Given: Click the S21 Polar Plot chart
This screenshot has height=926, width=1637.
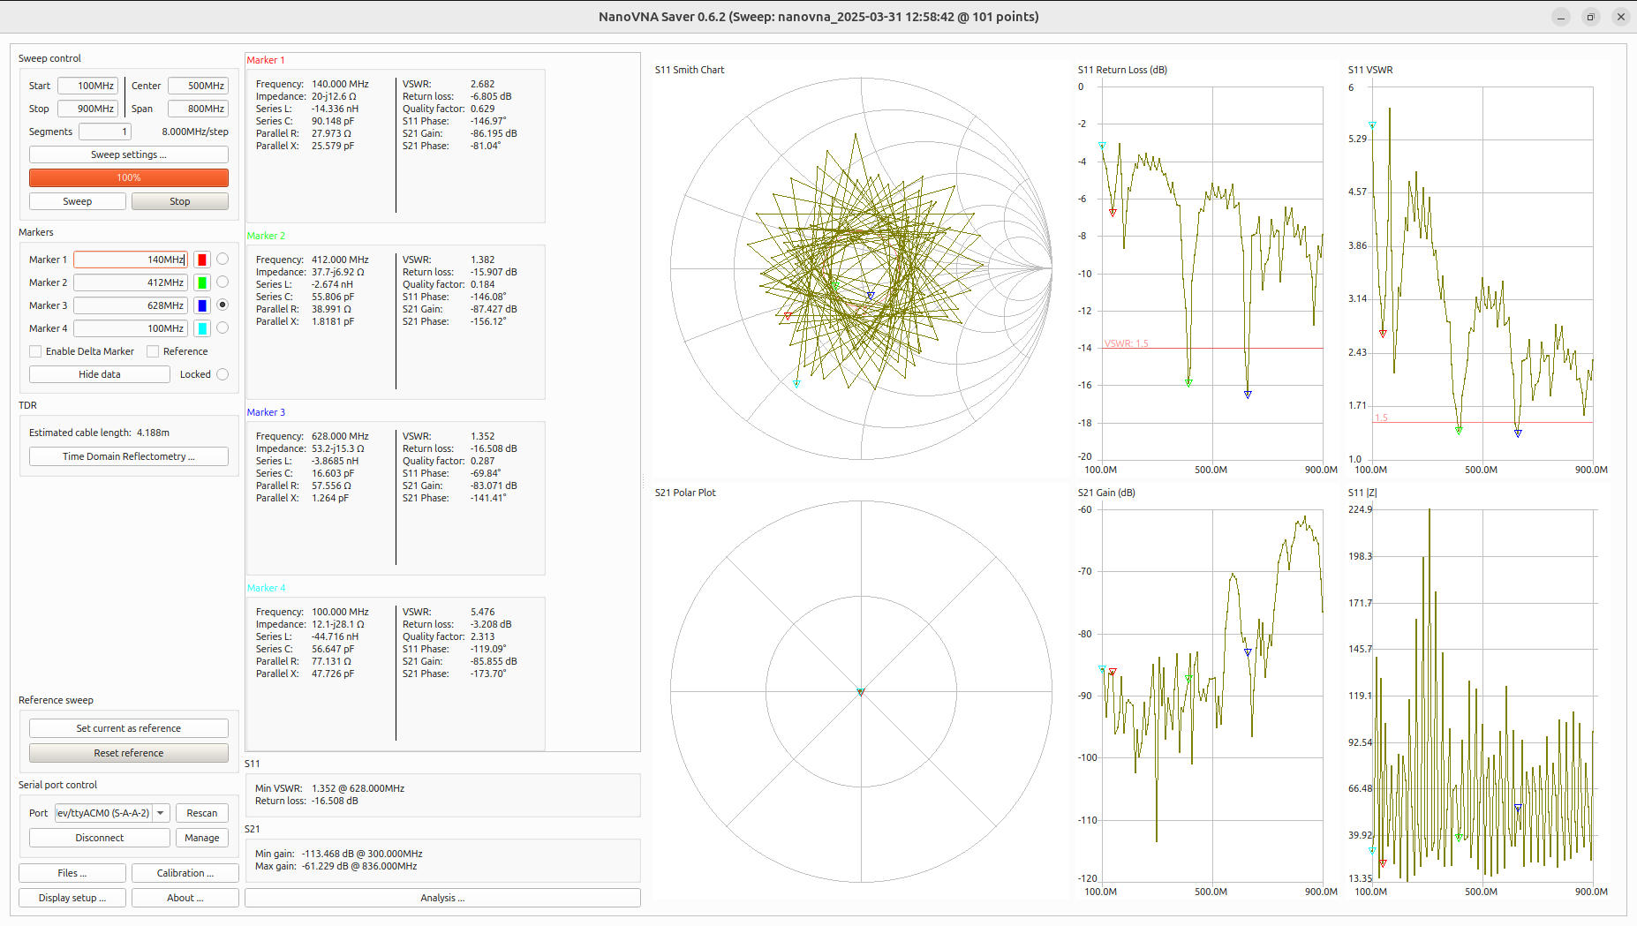Looking at the screenshot, I should [x=861, y=691].
